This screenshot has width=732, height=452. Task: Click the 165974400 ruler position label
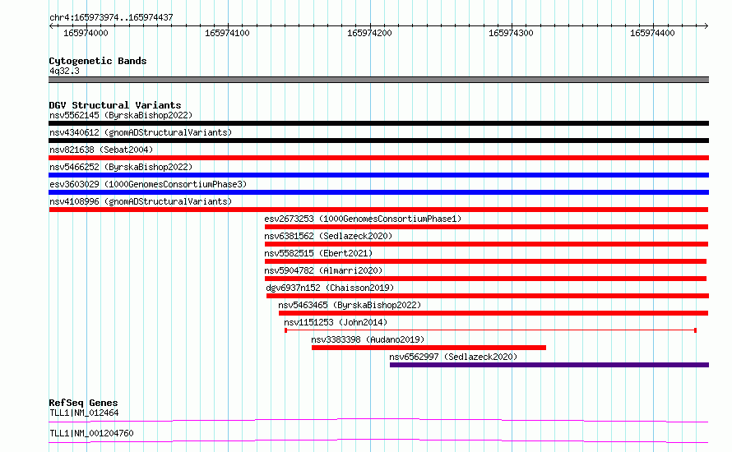coord(652,33)
